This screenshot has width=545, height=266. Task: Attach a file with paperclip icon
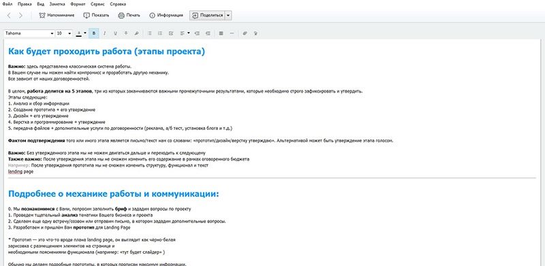pyautogui.click(x=245, y=33)
